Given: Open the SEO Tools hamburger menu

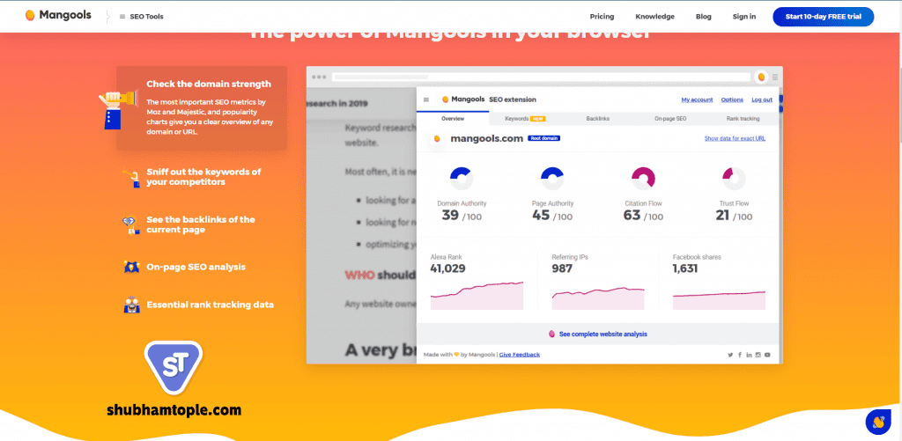Looking at the screenshot, I should [x=142, y=17].
